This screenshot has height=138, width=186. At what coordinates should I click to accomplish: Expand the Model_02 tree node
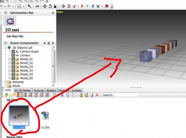(9, 63)
